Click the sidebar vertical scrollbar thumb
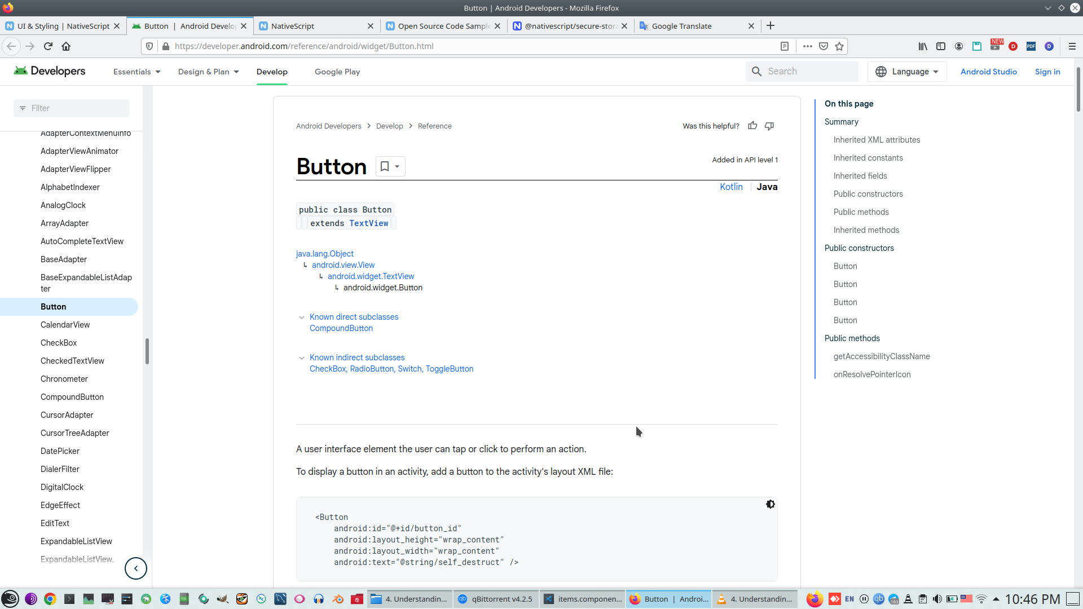1083x609 pixels. point(147,351)
